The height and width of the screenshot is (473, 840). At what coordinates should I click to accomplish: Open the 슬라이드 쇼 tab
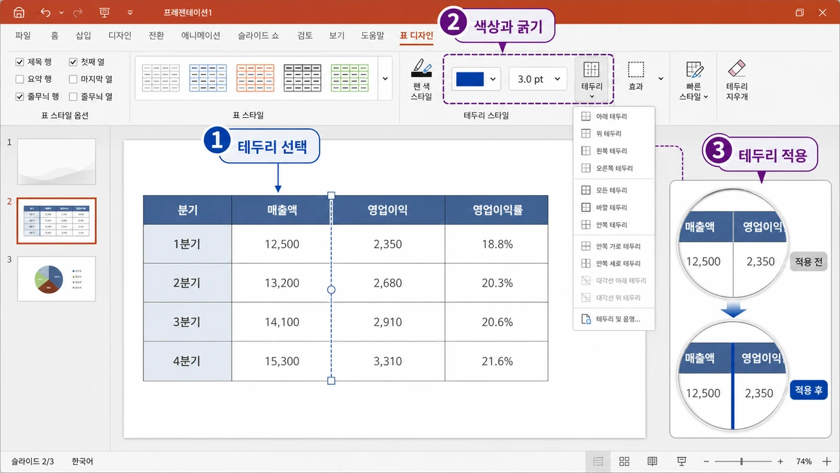point(258,36)
